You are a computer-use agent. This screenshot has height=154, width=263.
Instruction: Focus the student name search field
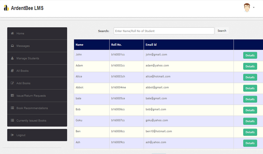(x=164, y=31)
